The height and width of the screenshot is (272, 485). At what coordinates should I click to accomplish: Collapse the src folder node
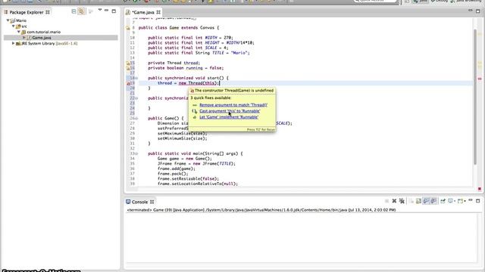14,26
